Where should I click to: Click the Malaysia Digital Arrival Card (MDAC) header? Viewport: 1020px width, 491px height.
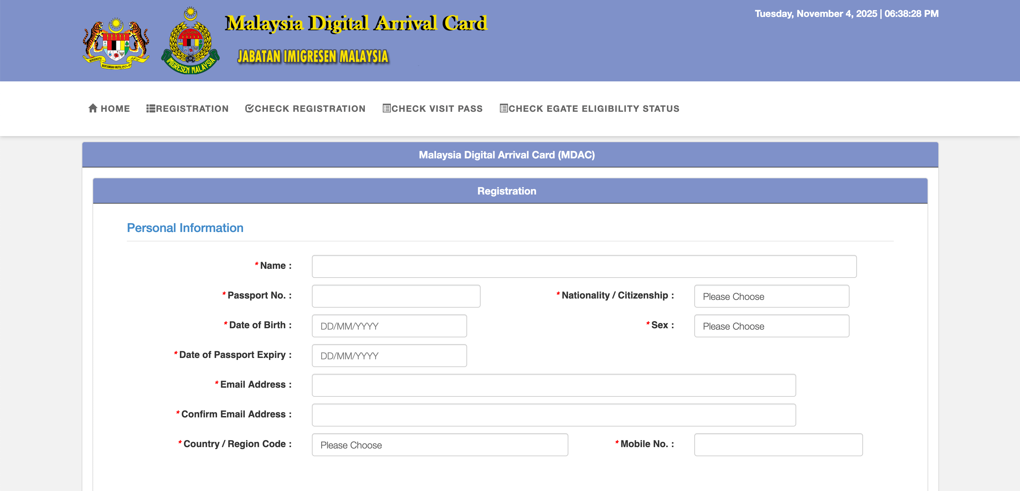click(x=510, y=155)
